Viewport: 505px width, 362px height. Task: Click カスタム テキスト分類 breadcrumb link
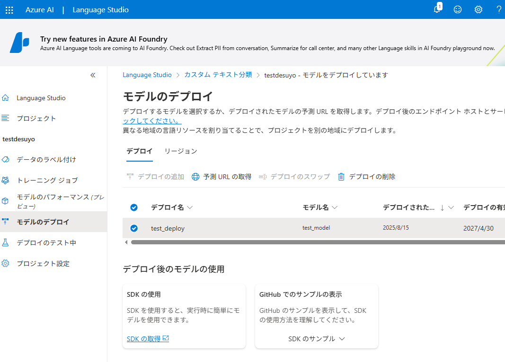218,75
